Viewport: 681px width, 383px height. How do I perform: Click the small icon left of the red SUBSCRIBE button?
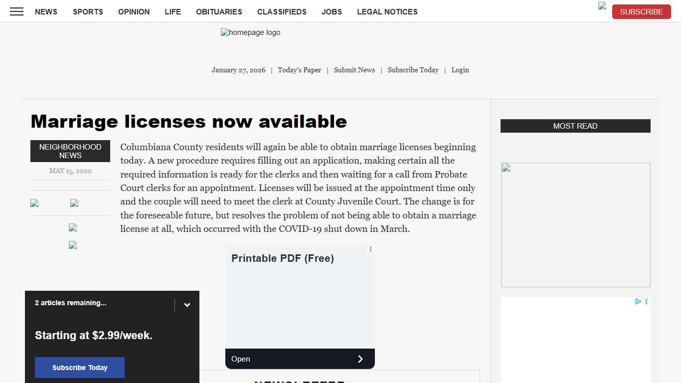point(602,6)
